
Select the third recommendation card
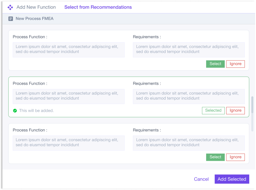215,157
